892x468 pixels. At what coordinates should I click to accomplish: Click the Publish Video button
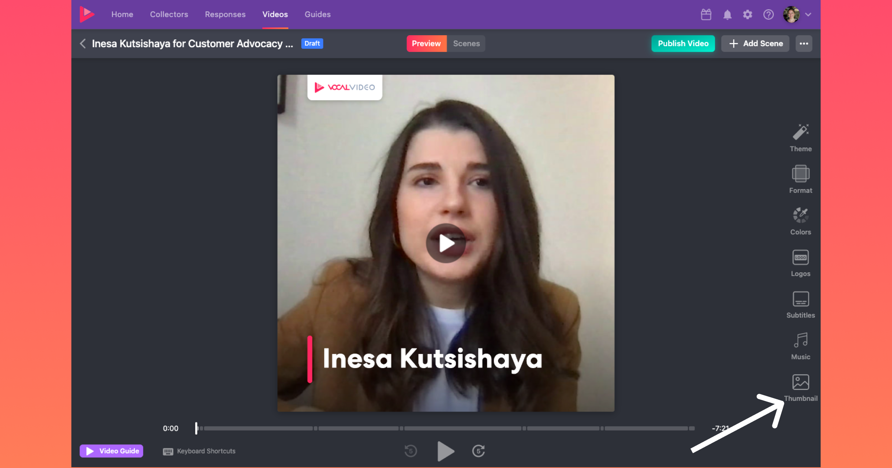pyautogui.click(x=683, y=43)
